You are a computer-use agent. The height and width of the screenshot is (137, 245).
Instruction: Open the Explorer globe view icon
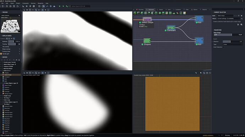(51, 6)
